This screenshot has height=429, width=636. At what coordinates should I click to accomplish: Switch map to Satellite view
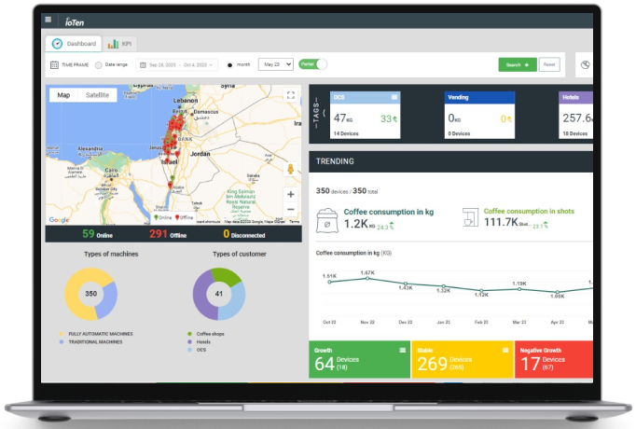[97, 95]
